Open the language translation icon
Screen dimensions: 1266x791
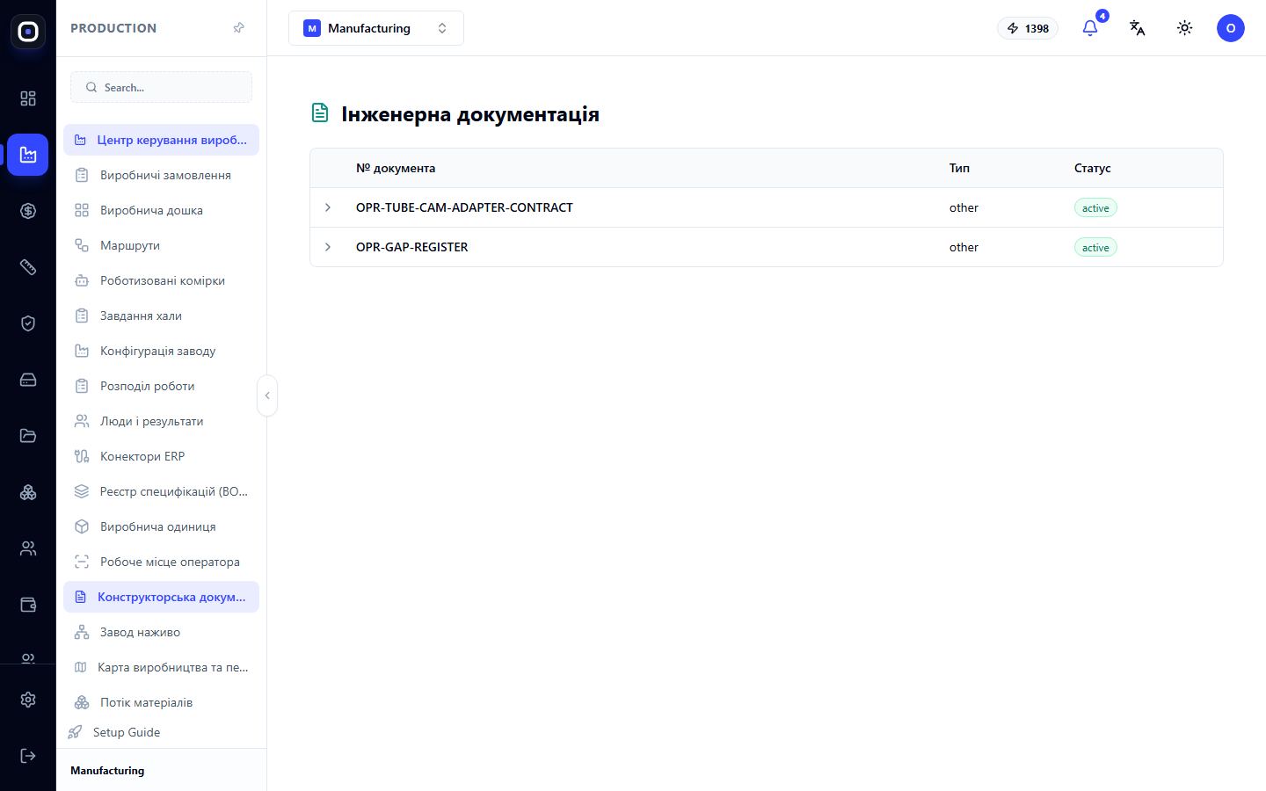pos(1138,28)
